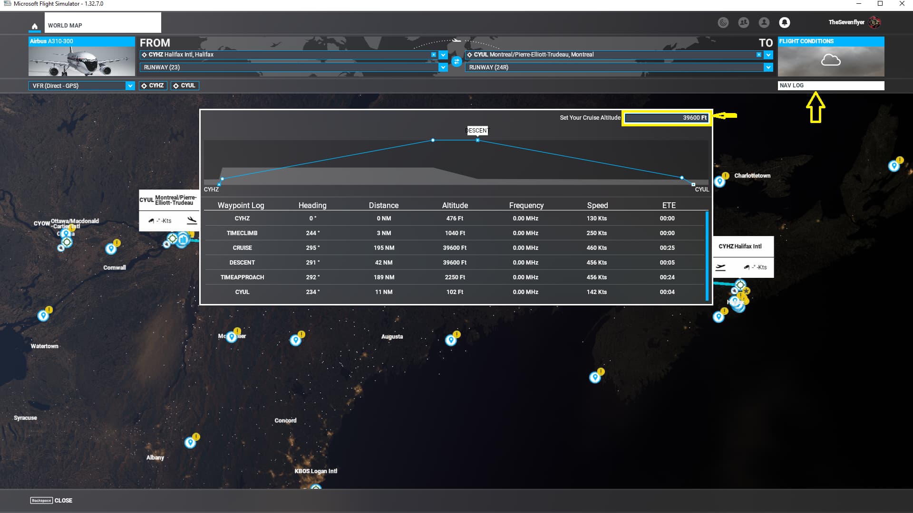Expand the Runway (24R) arrival dropdown
Viewport: 913px width, 513px height.
768,67
